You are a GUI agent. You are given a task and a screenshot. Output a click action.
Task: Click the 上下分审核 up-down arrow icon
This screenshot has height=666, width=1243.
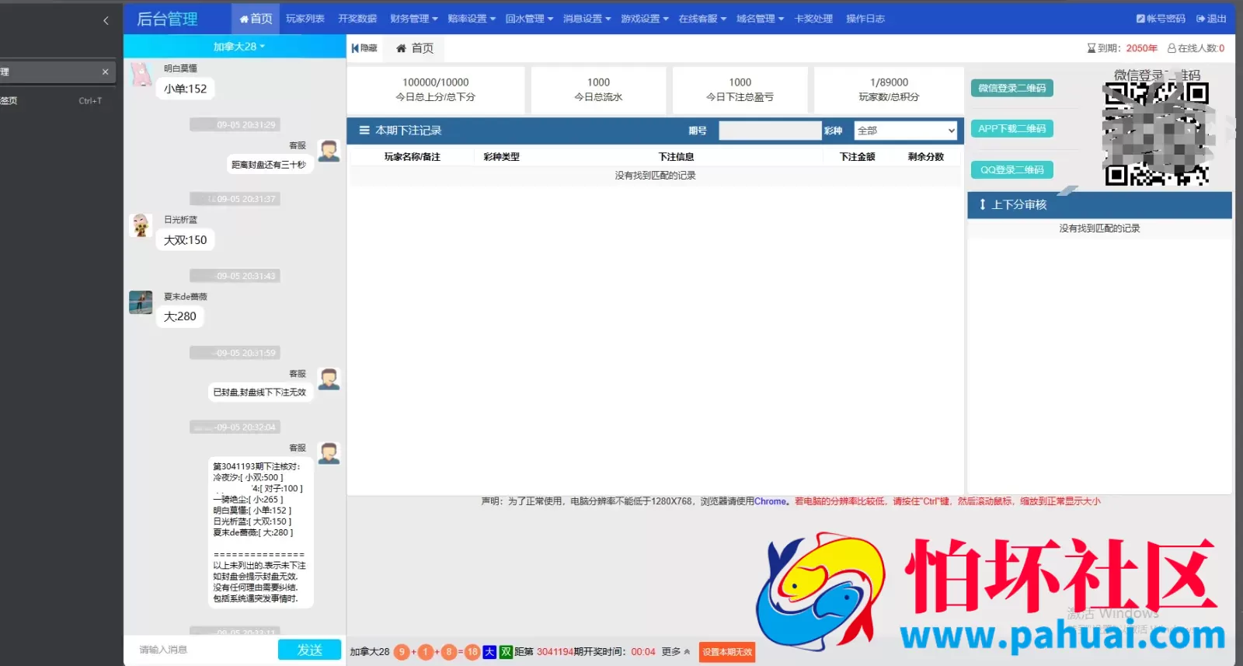pyautogui.click(x=983, y=204)
